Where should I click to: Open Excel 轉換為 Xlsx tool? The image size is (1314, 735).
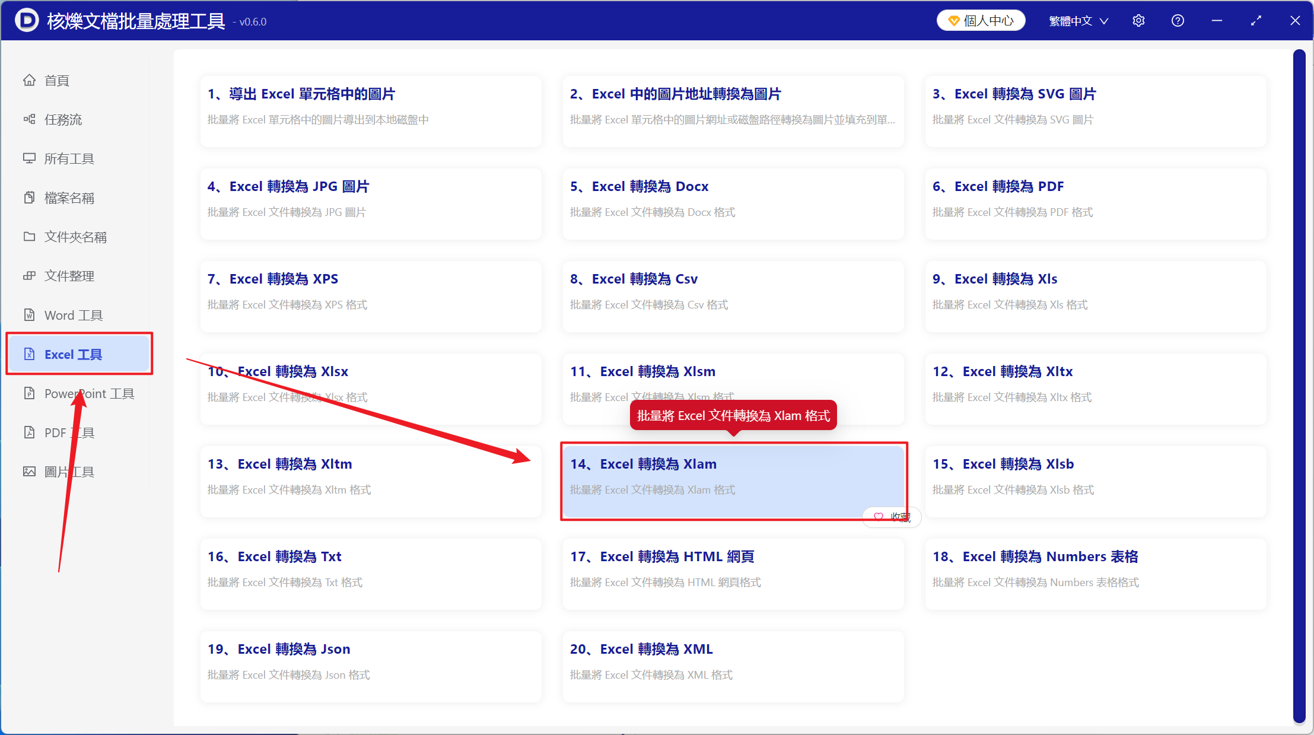point(371,389)
